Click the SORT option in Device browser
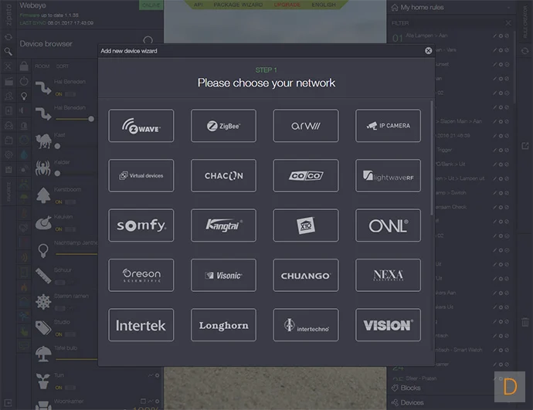Image resolution: width=533 pixels, height=410 pixels. pyautogui.click(x=63, y=66)
